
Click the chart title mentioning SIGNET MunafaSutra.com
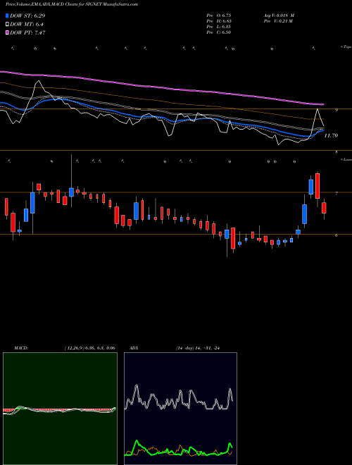pyautogui.click(x=72, y=4)
